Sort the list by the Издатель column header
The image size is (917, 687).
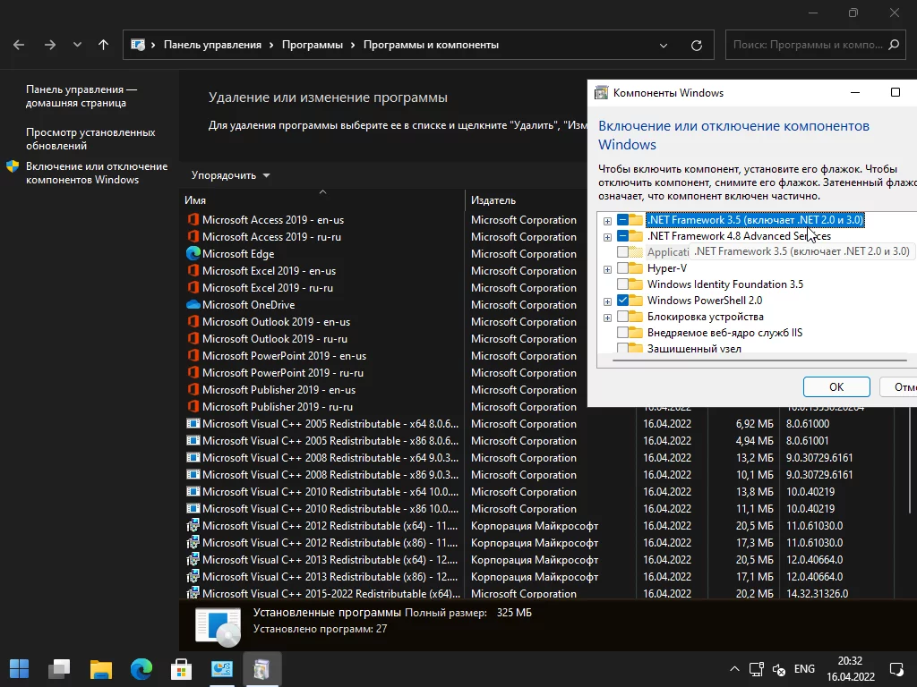(x=493, y=200)
